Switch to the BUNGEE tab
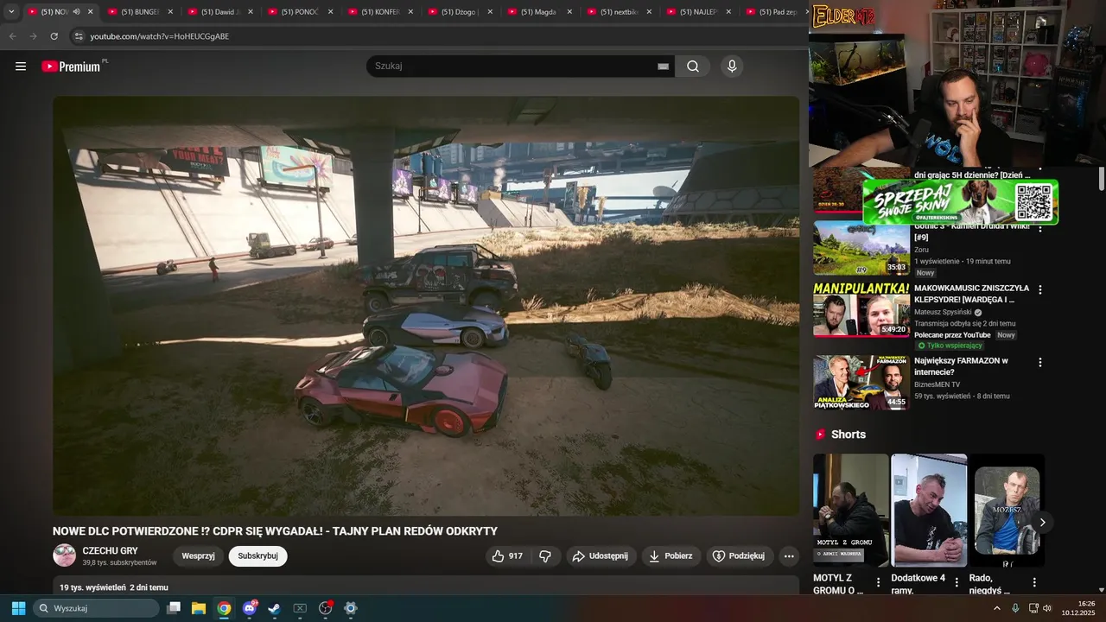The height and width of the screenshot is (622, 1106). pyautogui.click(x=140, y=12)
